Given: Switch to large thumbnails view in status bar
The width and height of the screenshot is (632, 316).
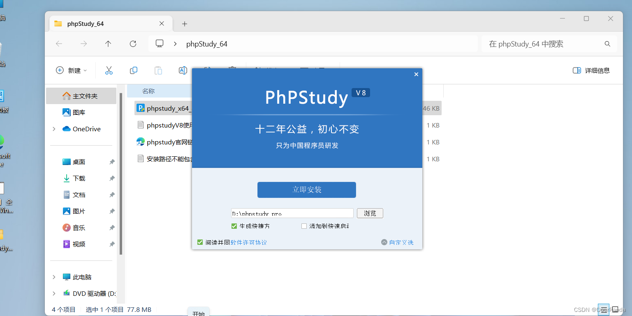Looking at the screenshot, I should 616,309.
